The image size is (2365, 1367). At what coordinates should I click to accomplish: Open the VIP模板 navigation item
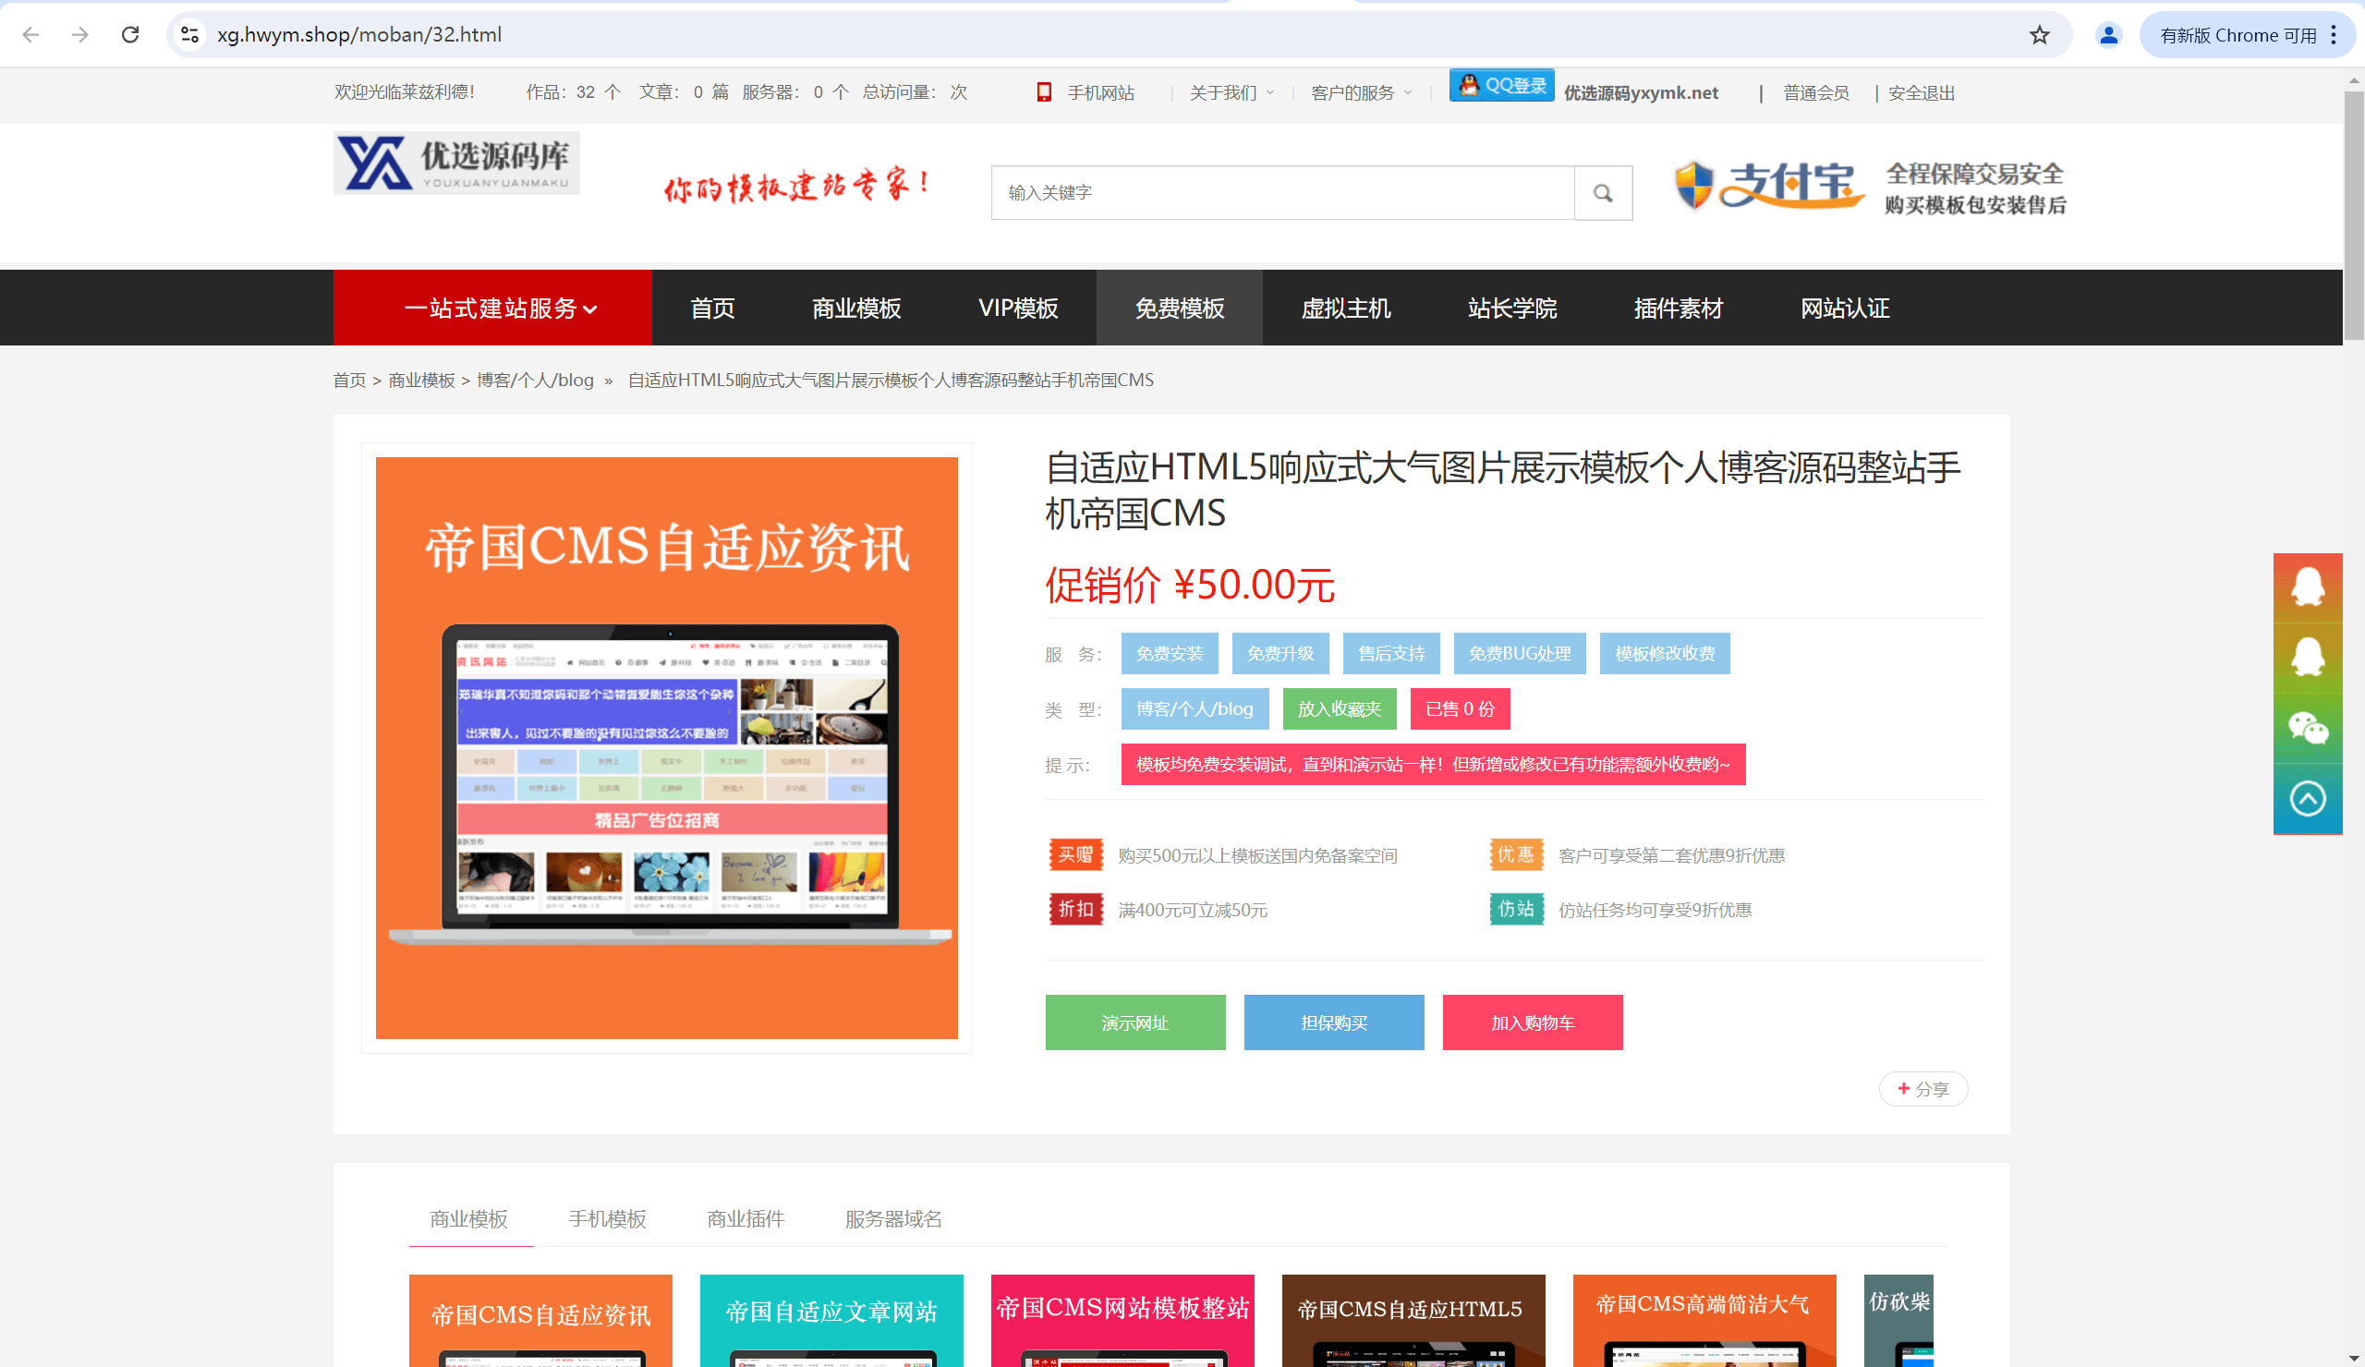(1018, 308)
